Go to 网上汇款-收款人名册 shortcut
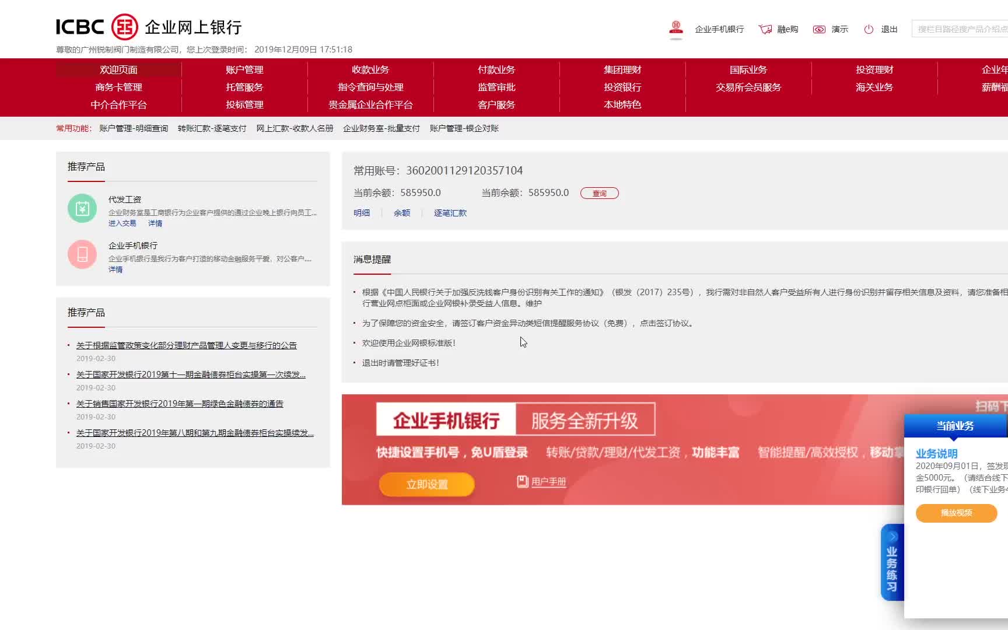 point(295,128)
